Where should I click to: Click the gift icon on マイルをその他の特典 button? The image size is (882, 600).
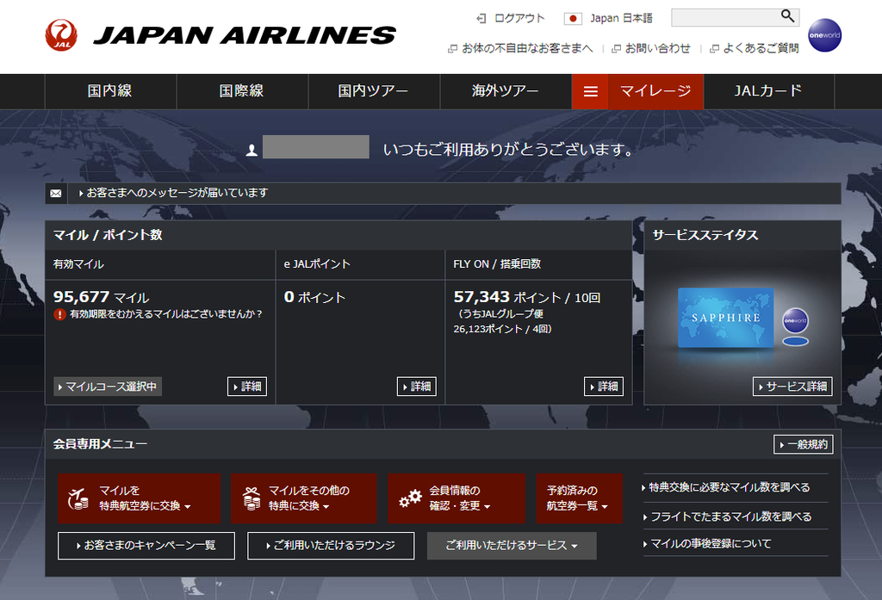pyautogui.click(x=251, y=498)
